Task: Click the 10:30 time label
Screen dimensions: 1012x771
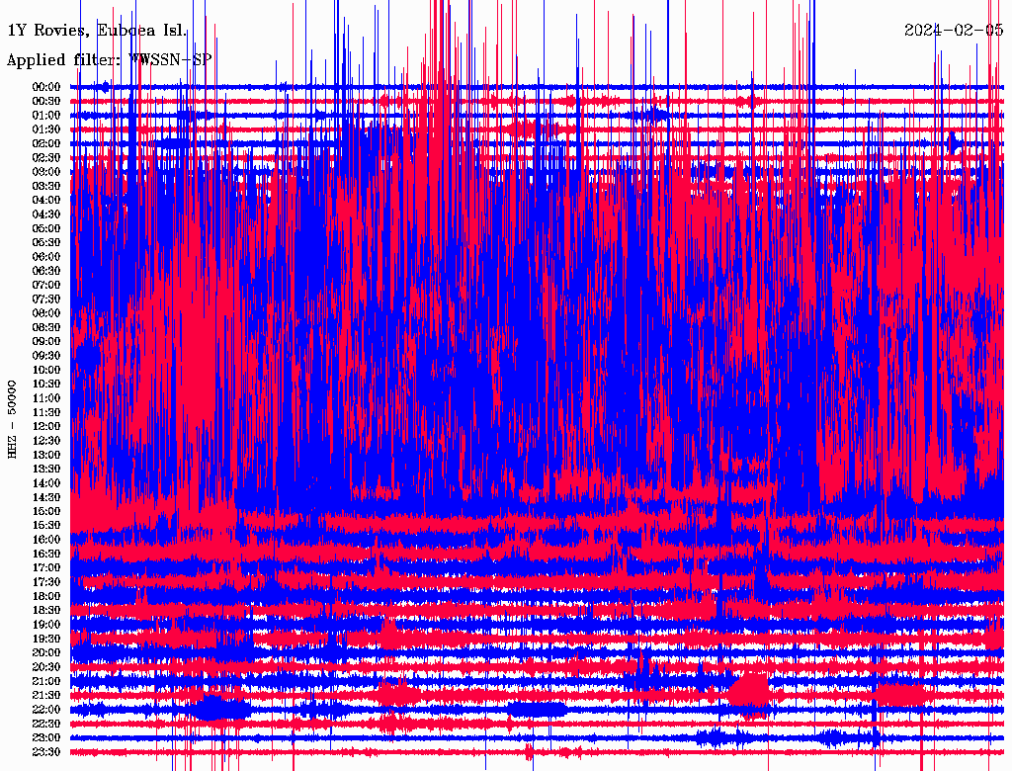Action: (x=46, y=385)
